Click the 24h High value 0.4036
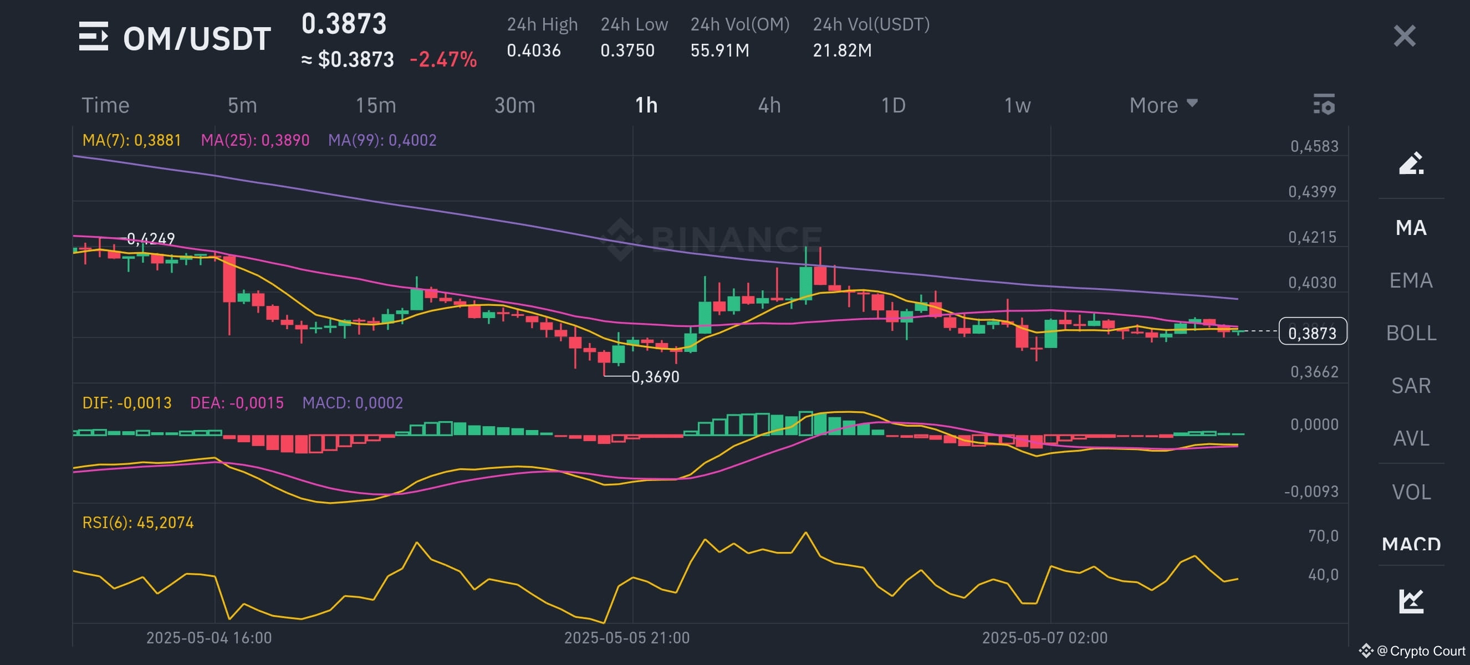 tap(534, 50)
